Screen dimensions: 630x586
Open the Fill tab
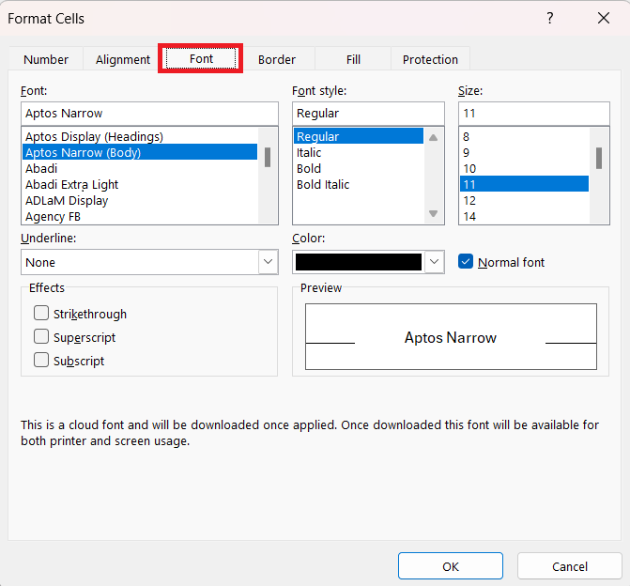point(353,59)
